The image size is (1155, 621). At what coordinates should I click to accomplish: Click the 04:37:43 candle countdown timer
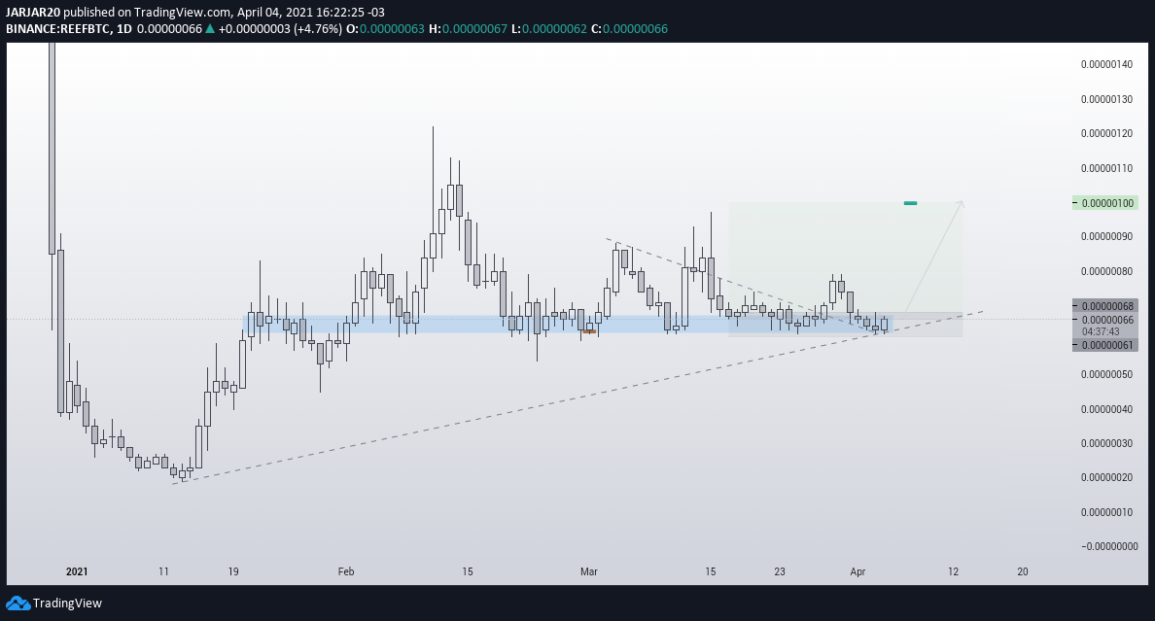click(x=1102, y=331)
